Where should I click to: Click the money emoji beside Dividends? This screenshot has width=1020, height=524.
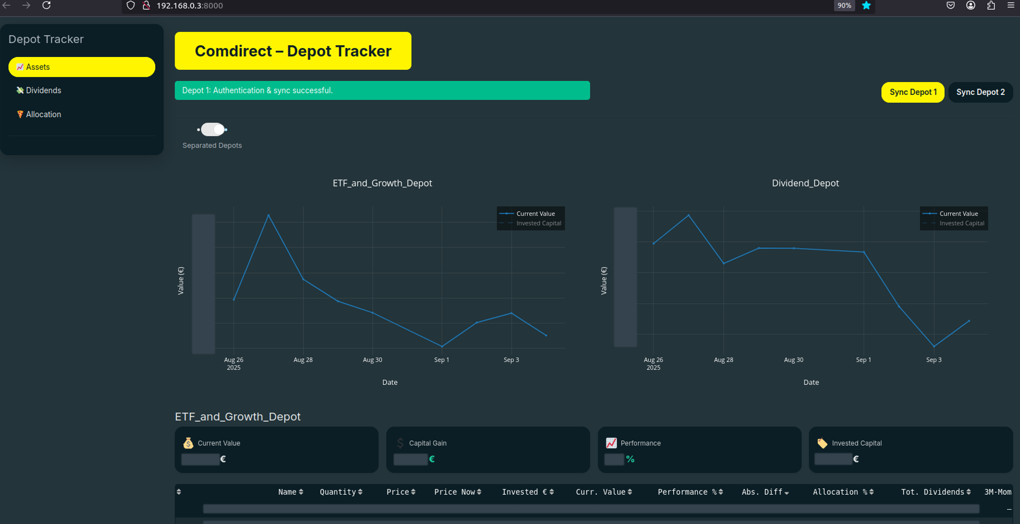pyautogui.click(x=20, y=91)
